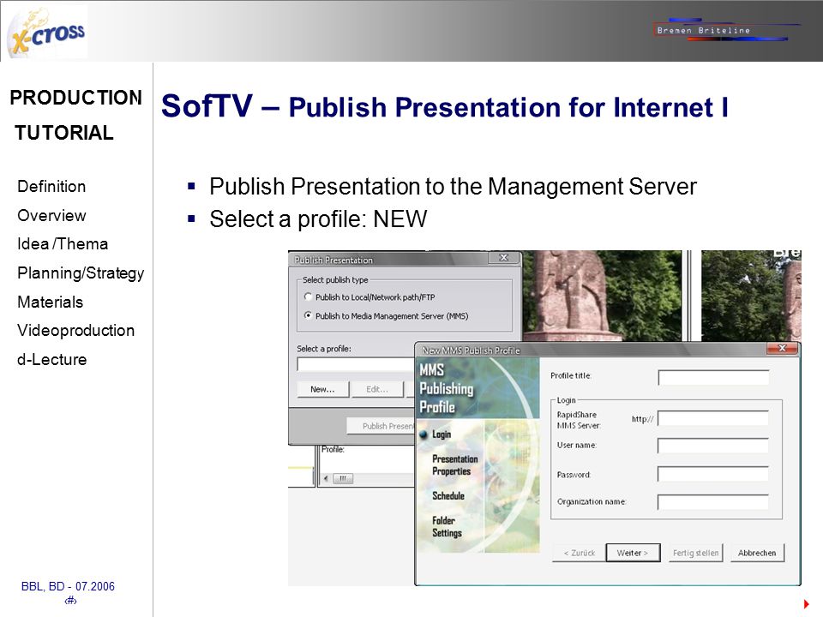Click the Weiter > button
Screen dimensions: 823x617
(x=633, y=553)
